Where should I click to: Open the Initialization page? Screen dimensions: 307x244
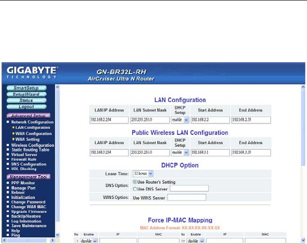click(x=23, y=197)
